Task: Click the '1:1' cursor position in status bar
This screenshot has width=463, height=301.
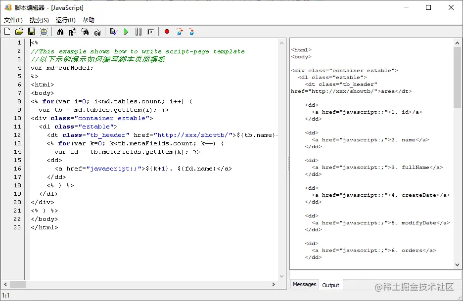Action: coord(5,296)
